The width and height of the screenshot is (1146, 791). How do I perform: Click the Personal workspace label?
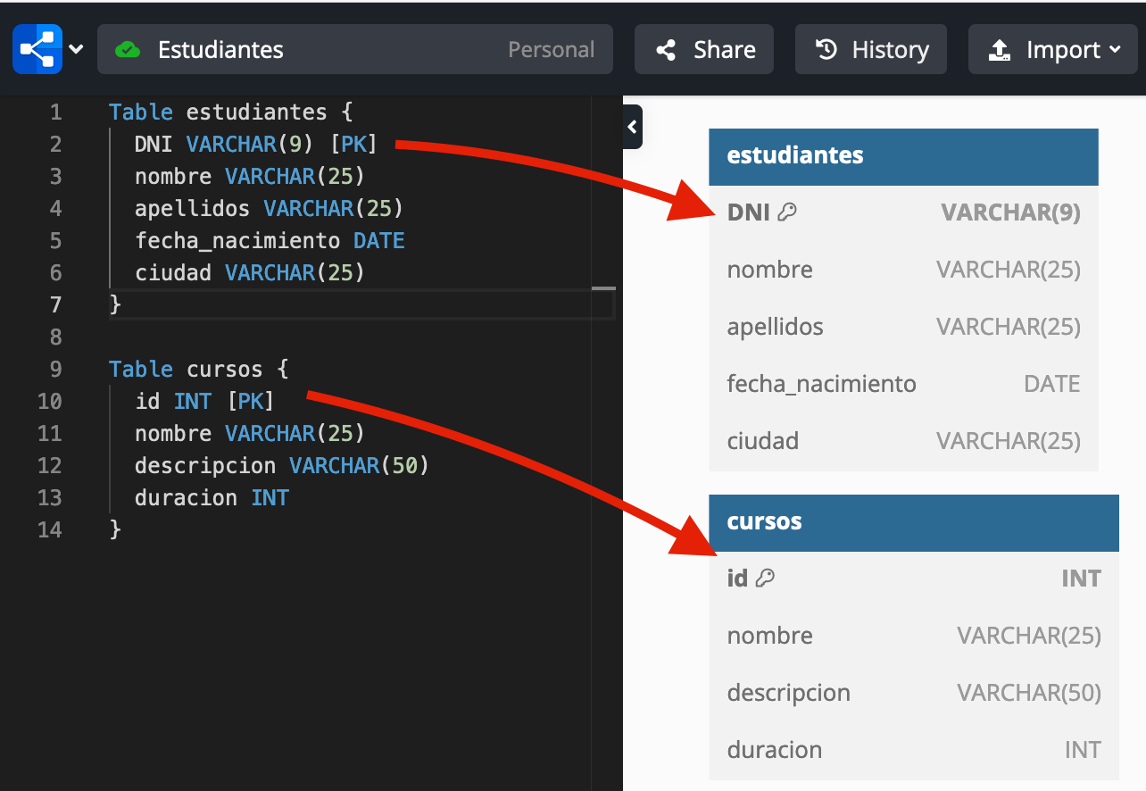coord(551,50)
